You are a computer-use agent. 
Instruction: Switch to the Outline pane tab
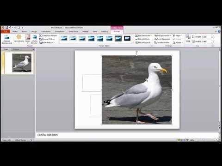(16, 49)
